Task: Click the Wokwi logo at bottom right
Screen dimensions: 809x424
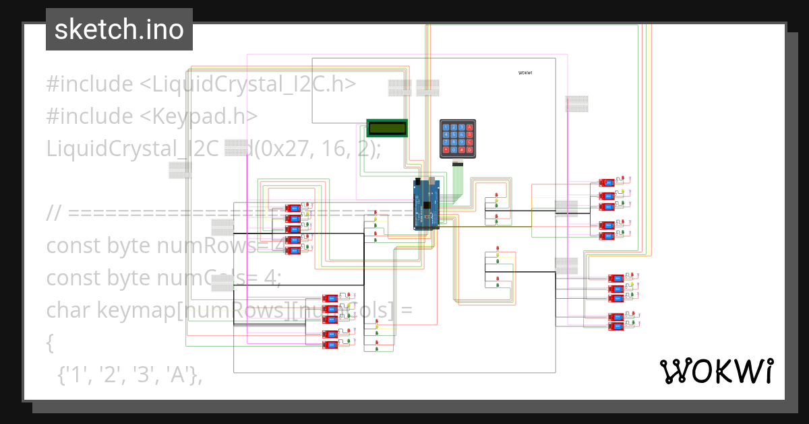Action: pyautogui.click(x=715, y=371)
